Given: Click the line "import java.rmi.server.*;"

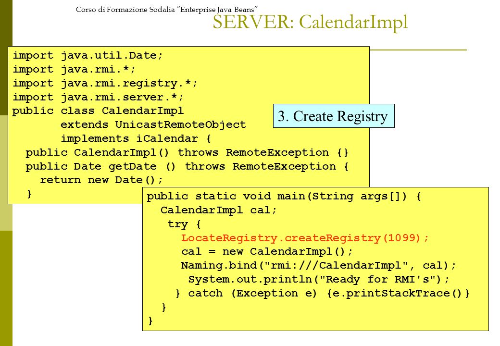Looking at the screenshot, I should [x=98, y=97].
